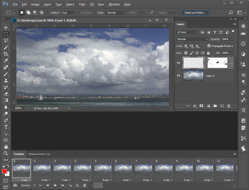Viewport: 249px width, 190px height.
Task: Hide Layer 0 using the eye icon
Action: point(178,76)
